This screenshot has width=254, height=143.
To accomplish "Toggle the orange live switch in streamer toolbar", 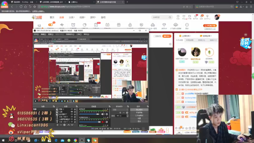I will coord(50,25).
